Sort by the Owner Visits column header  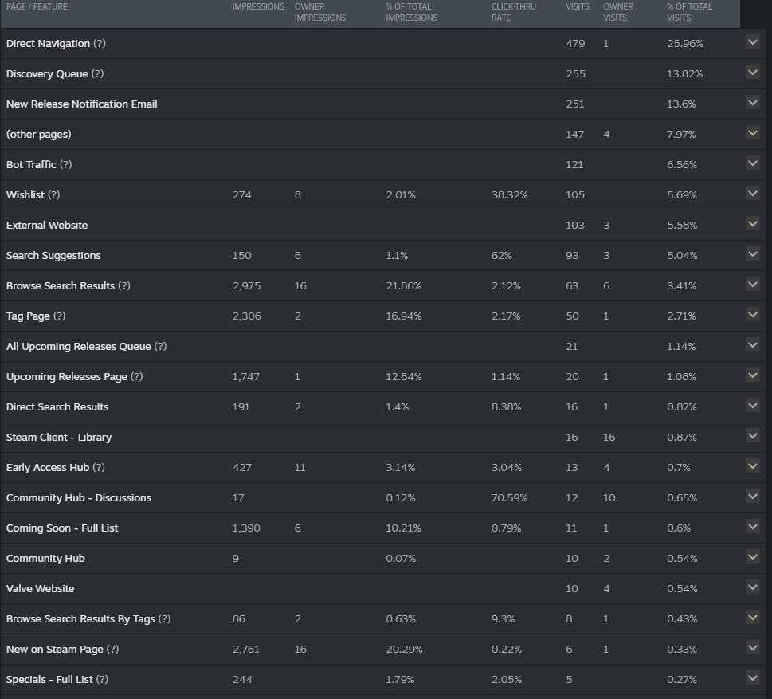618,12
